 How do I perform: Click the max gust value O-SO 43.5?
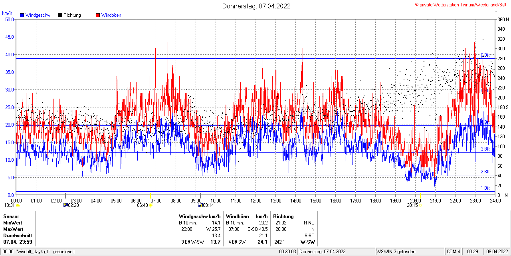(x=258, y=229)
